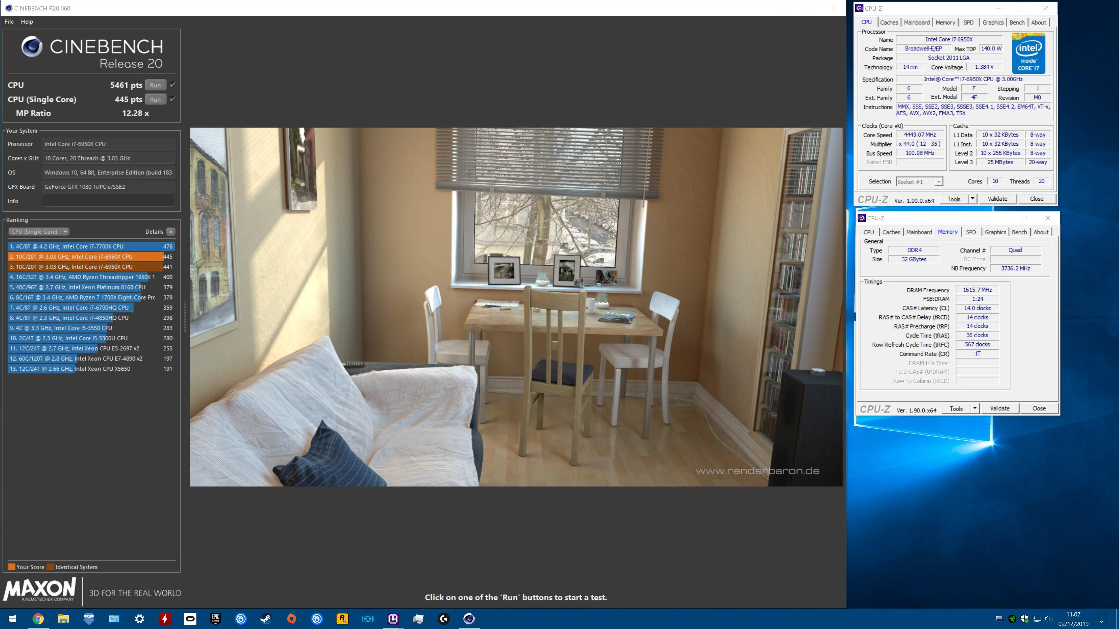Open File Explorer from the taskbar

click(x=64, y=619)
